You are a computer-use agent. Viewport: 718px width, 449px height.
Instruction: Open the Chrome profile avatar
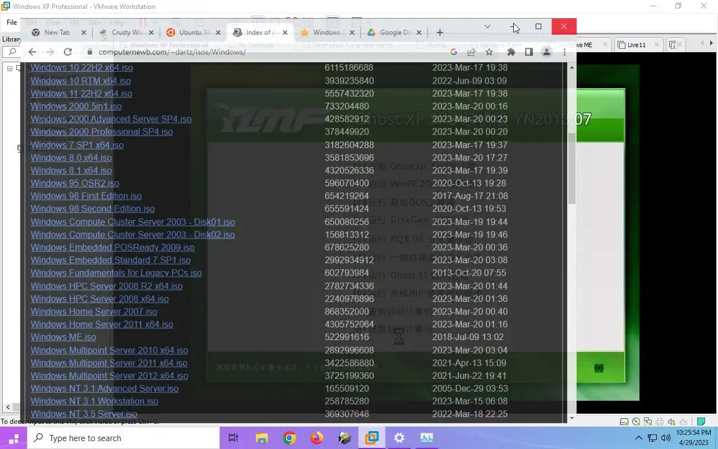[546, 52]
